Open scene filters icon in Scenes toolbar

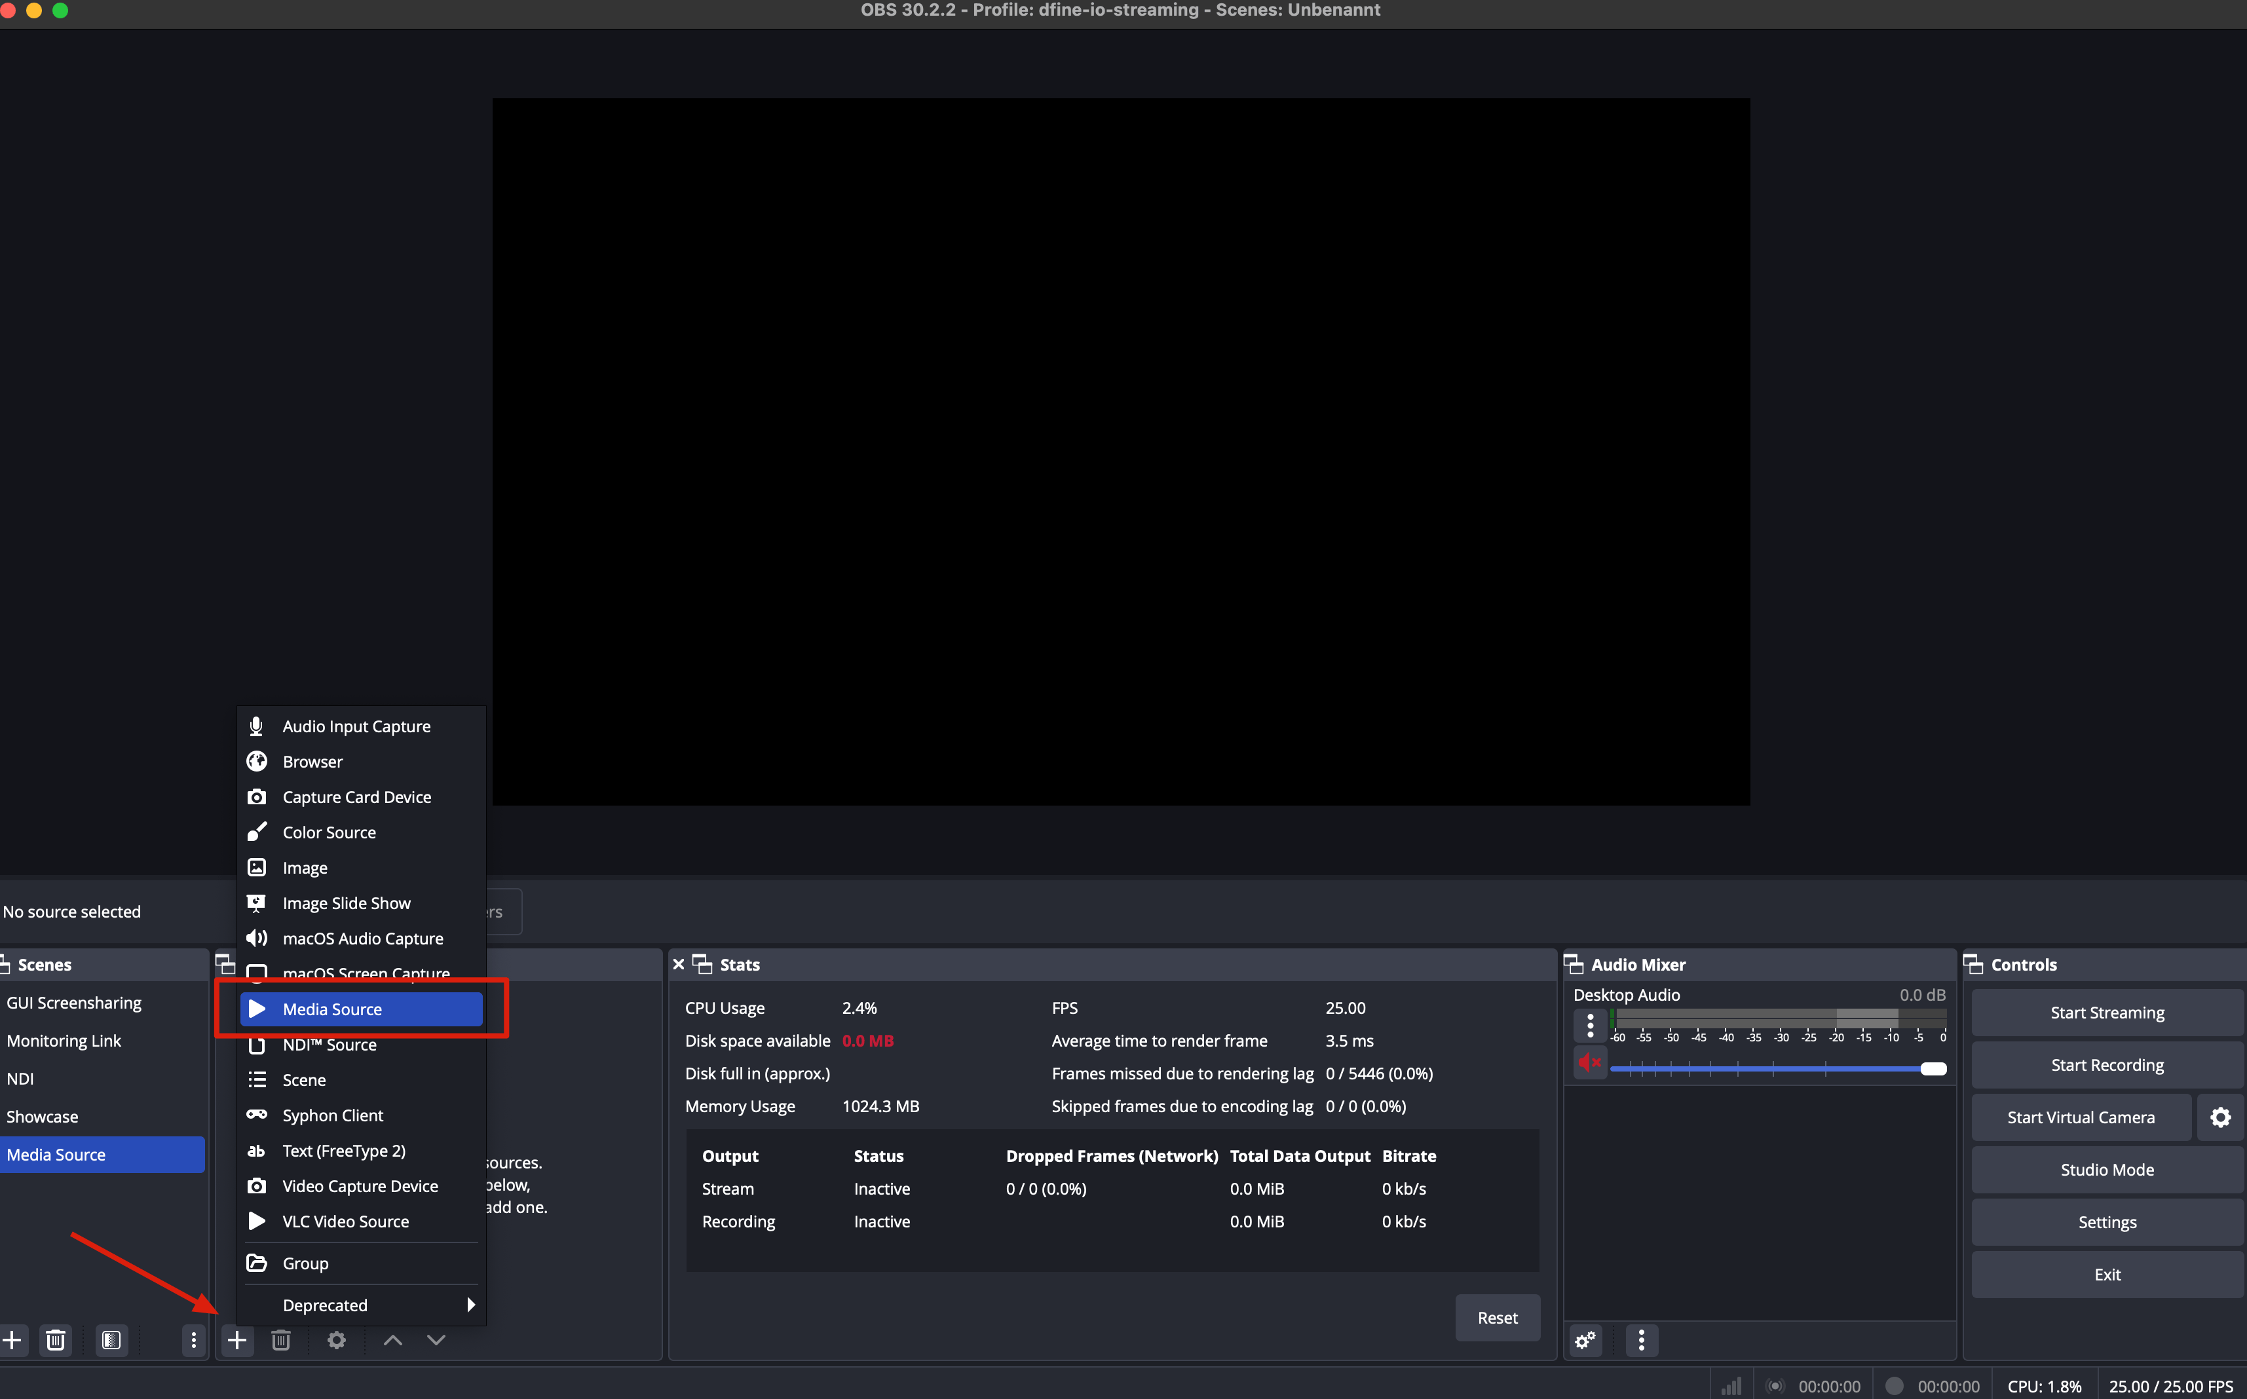[x=111, y=1340]
